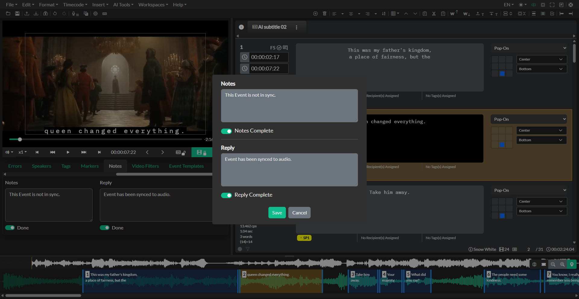The image size is (579, 299).
Task: Click the video progress slider handle
Action: [x=20, y=139]
